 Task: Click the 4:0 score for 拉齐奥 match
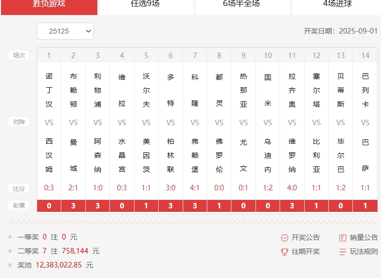click(x=292, y=188)
